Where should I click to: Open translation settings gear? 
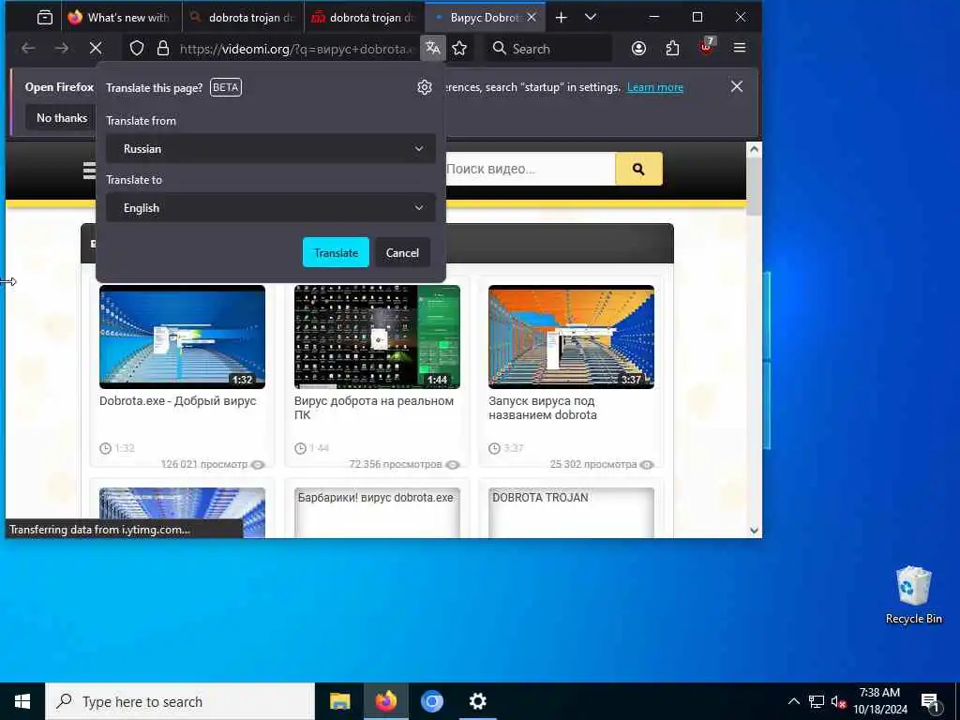(425, 87)
